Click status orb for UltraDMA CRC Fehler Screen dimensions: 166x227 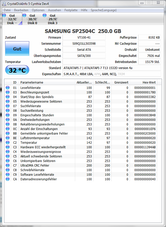8,165
